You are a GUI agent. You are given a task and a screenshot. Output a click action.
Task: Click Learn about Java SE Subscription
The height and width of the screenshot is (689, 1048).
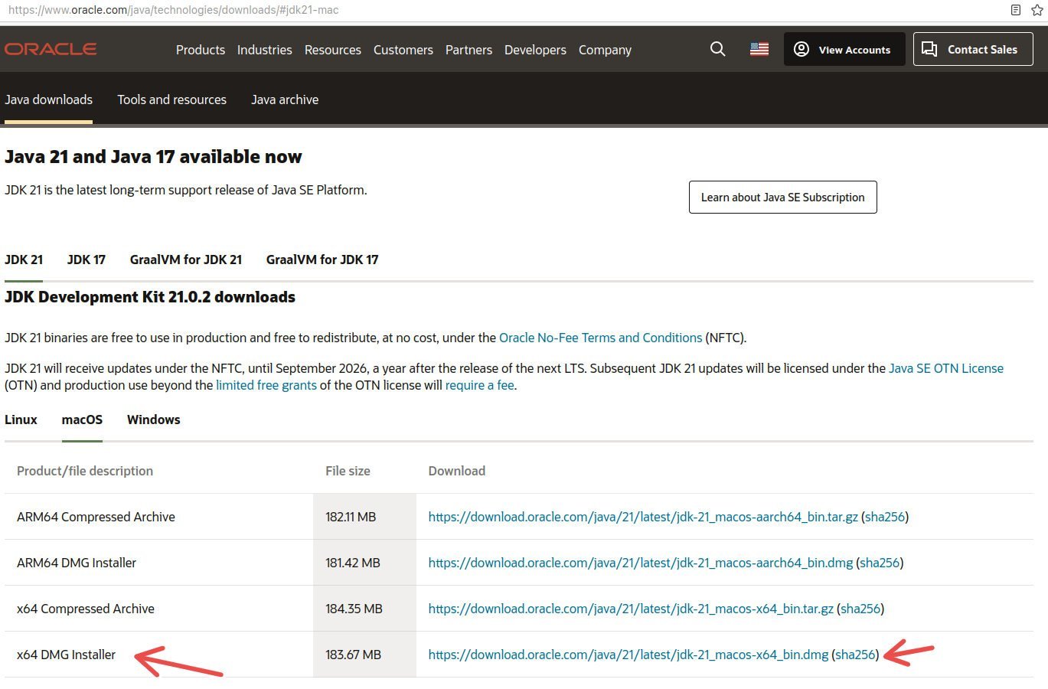pyautogui.click(x=782, y=197)
